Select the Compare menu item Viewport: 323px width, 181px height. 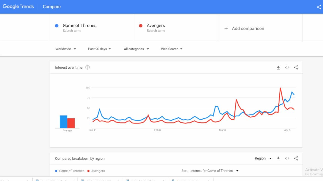(x=51, y=7)
